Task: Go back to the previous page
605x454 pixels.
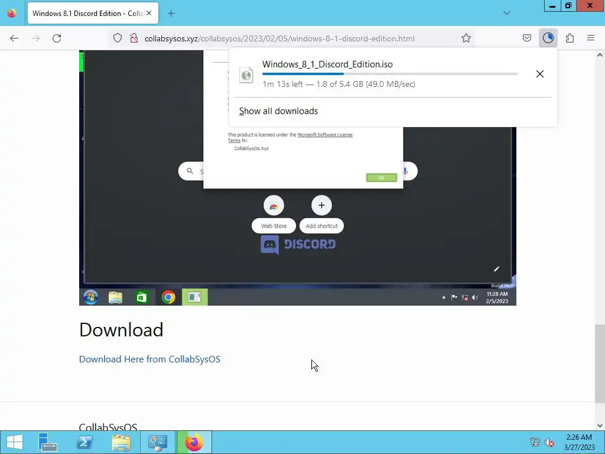Action: [x=14, y=38]
